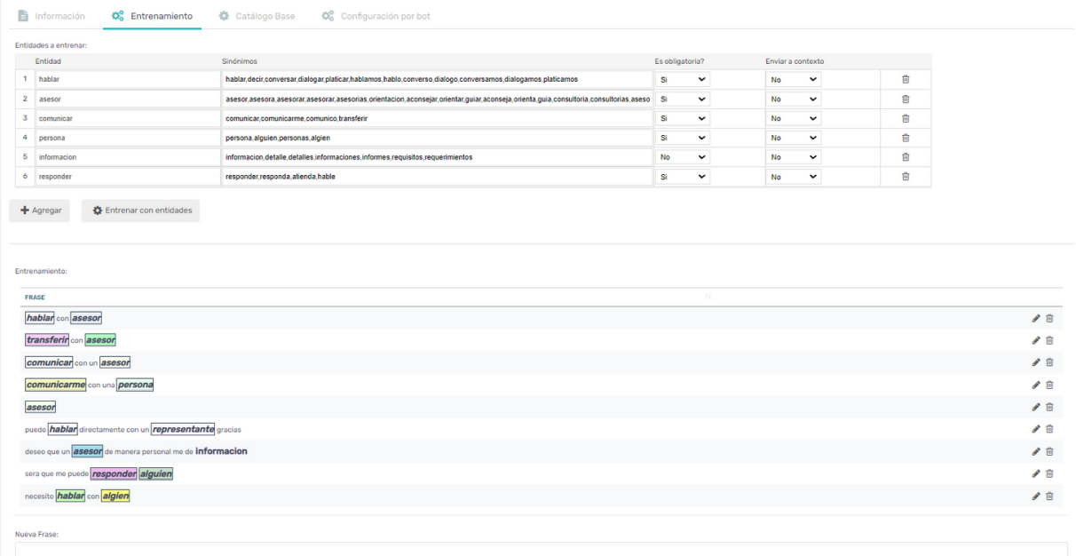This screenshot has height=556, width=1076.
Task: Open 'Es obligatoria?' dropdown for informacion entity
Action: click(682, 157)
